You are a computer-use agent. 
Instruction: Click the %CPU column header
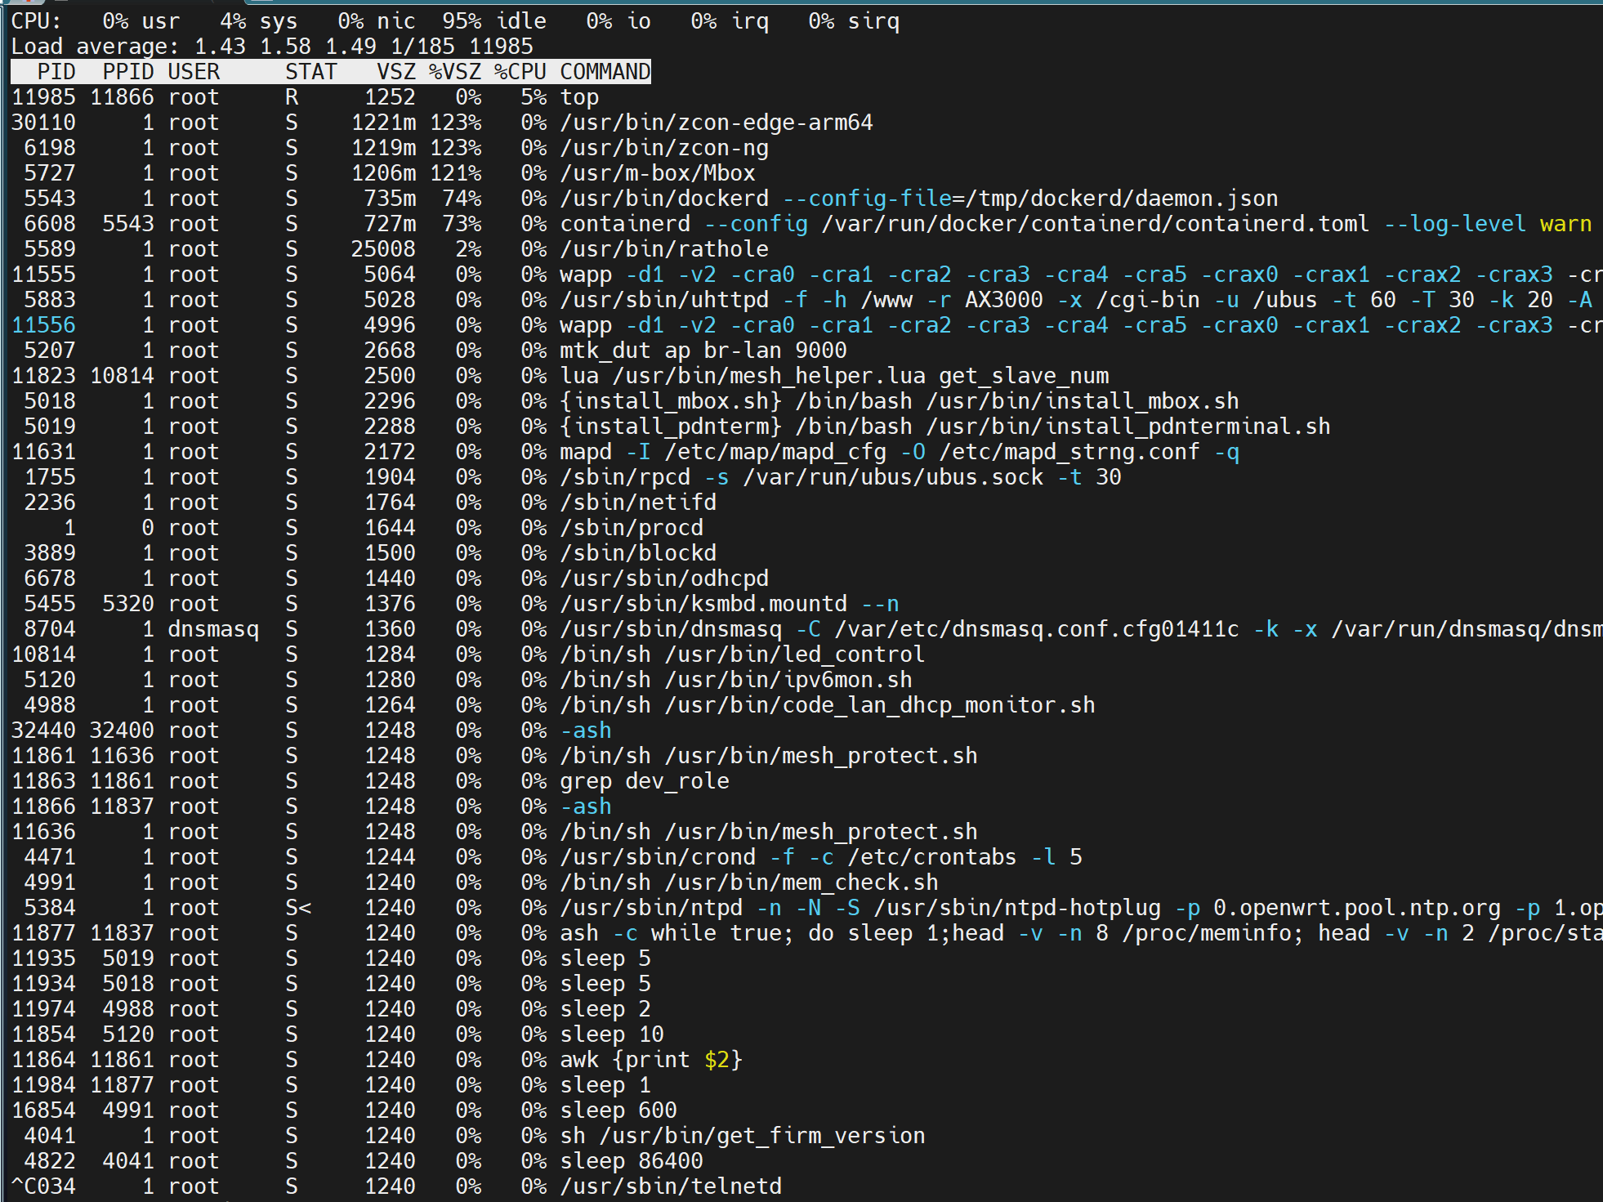pyautogui.click(x=520, y=72)
